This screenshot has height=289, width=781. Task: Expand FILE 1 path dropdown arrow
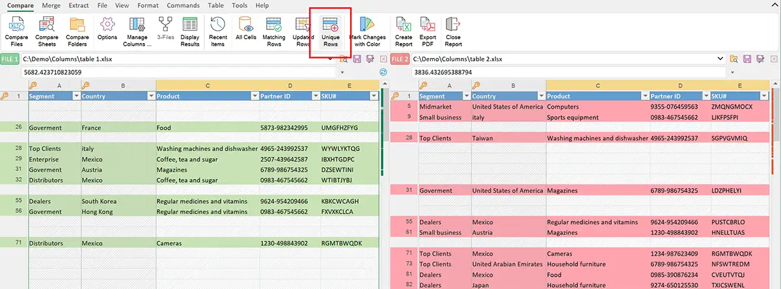pos(331,59)
